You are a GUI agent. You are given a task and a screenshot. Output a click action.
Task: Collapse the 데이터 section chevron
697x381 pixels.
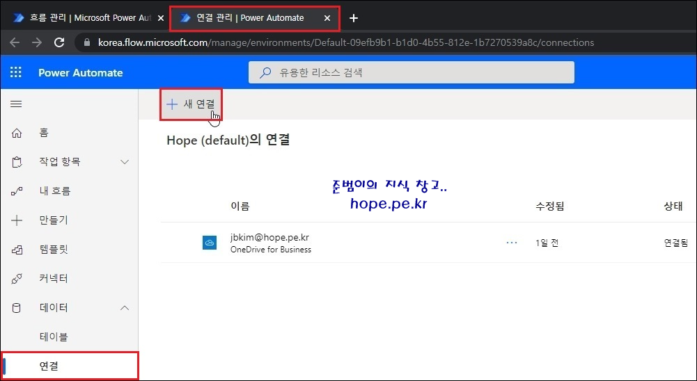coord(125,308)
